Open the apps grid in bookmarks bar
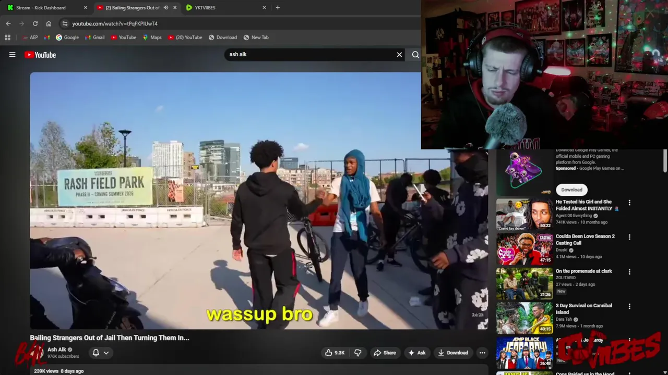The image size is (668, 375). [7, 37]
